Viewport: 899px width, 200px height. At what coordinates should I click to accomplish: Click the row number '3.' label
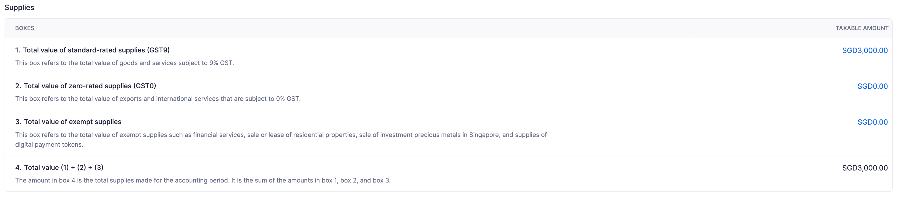18,122
